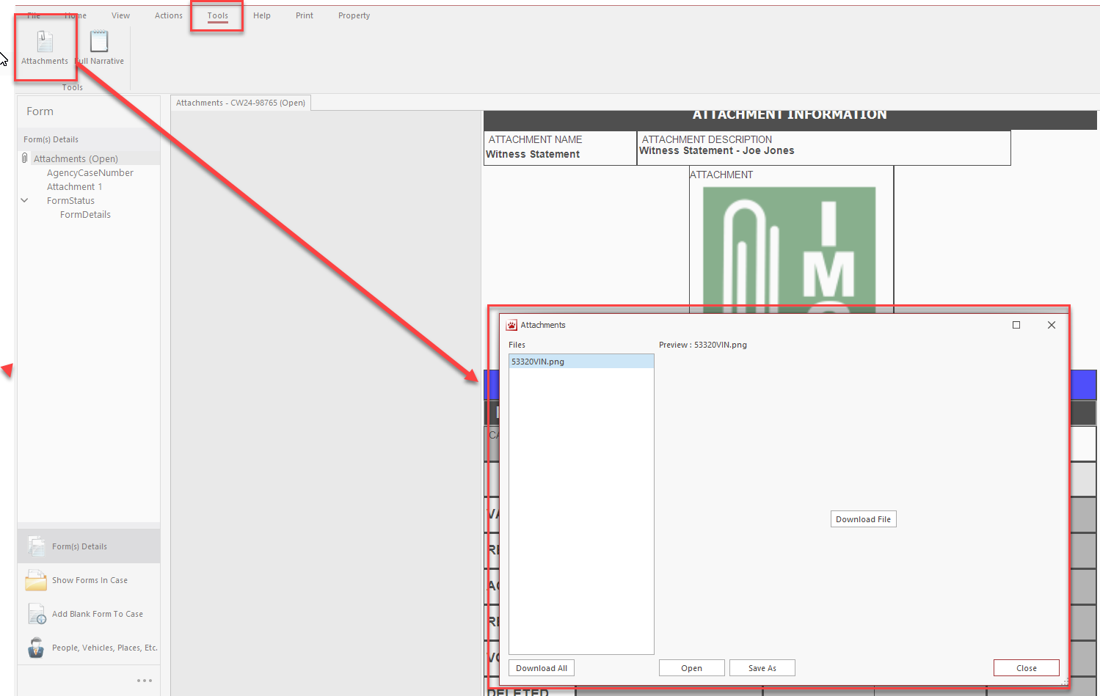Click the Add Blank Form To Case icon
Screen dimensions: 1100x696
37,614
